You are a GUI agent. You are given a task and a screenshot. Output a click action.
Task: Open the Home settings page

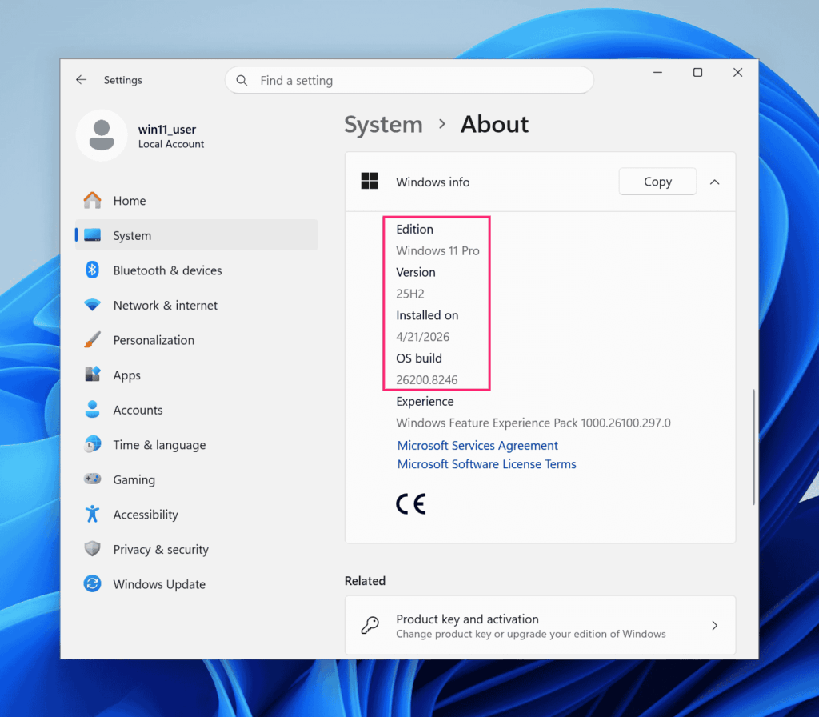pyautogui.click(x=197, y=201)
